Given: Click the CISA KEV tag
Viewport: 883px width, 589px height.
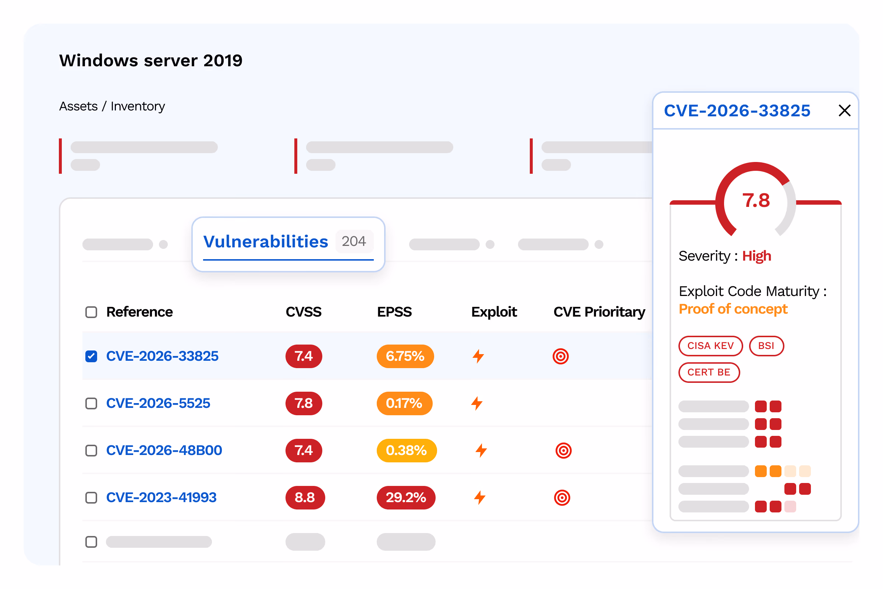Looking at the screenshot, I should tap(711, 346).
